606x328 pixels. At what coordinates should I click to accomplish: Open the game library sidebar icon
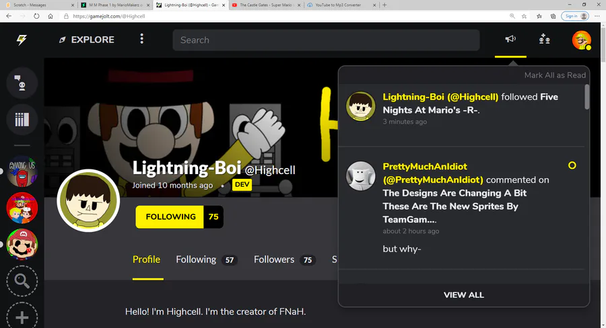click(x=22, y=120)
